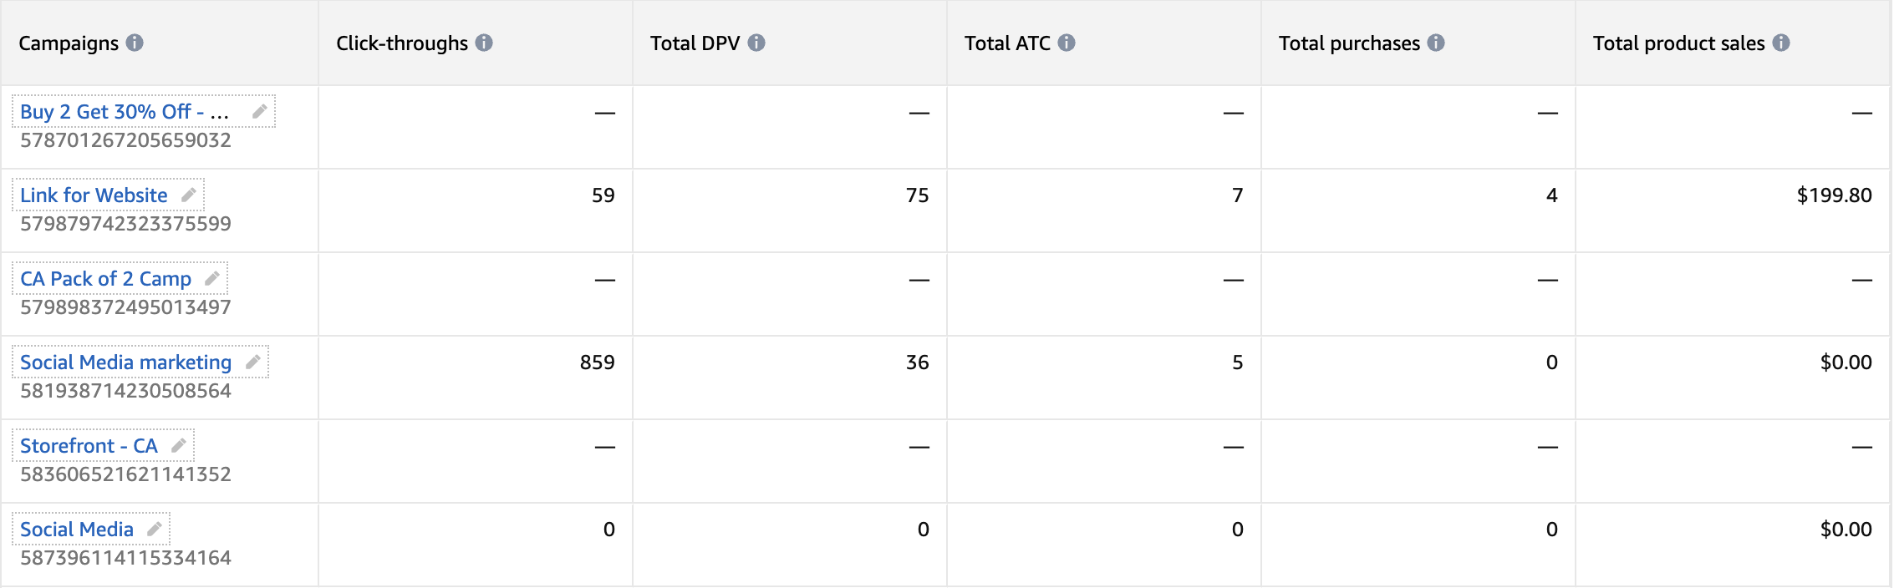Click the Click-throughs info icon

tap(484, 43)
